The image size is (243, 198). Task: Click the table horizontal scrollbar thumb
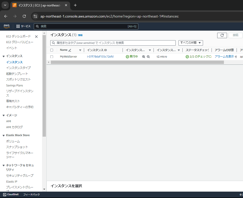click(x=137, y=62)
